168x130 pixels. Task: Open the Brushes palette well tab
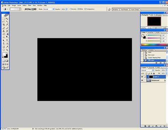116,10
